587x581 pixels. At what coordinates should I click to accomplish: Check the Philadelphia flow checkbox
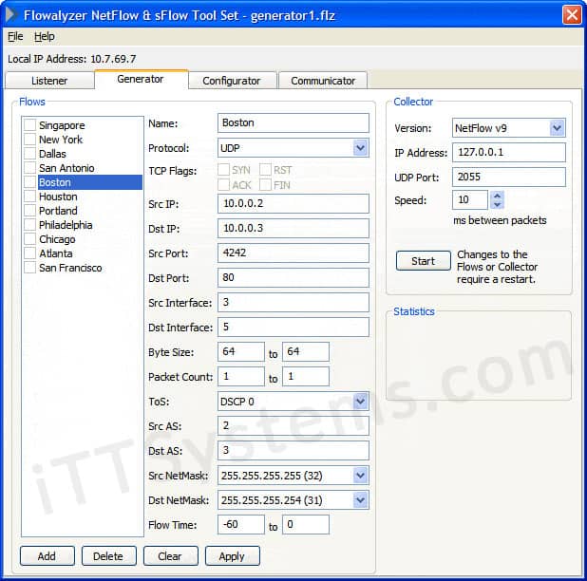(30, 224)
